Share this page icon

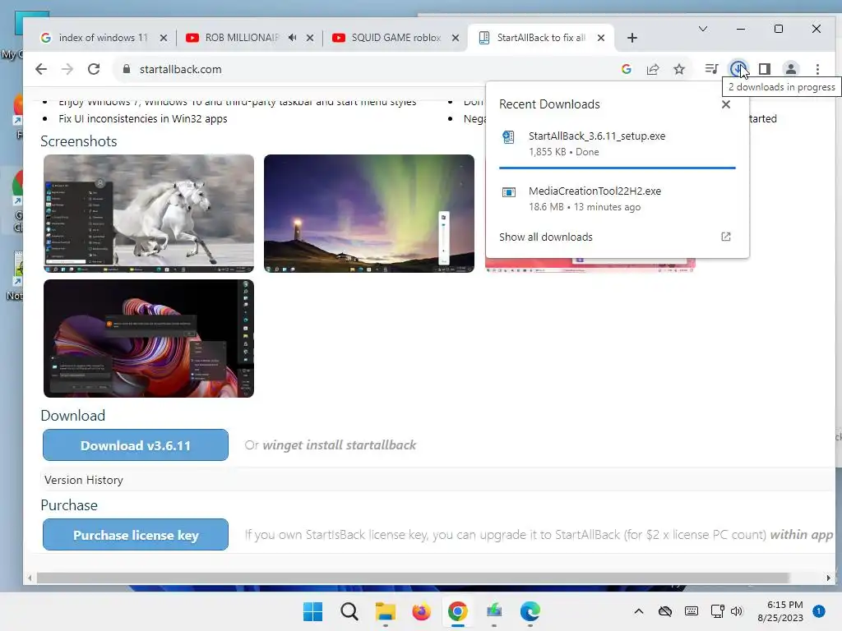click(652, 69)
